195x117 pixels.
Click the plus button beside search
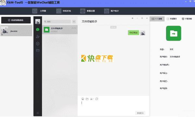coord(74,22)
